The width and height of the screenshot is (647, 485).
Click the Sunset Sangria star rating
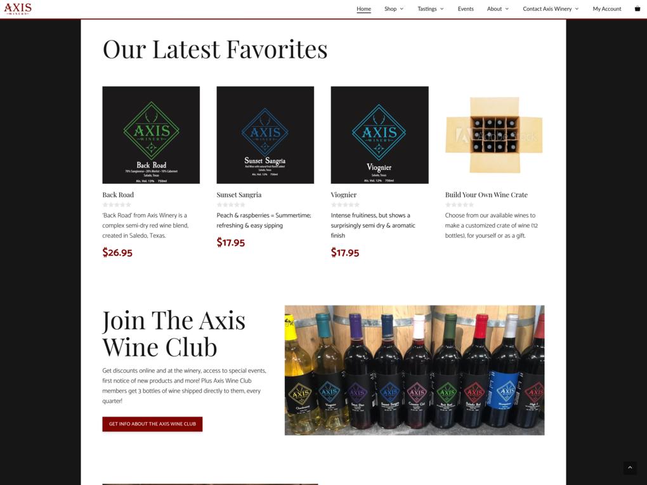(x=231, y=205)
